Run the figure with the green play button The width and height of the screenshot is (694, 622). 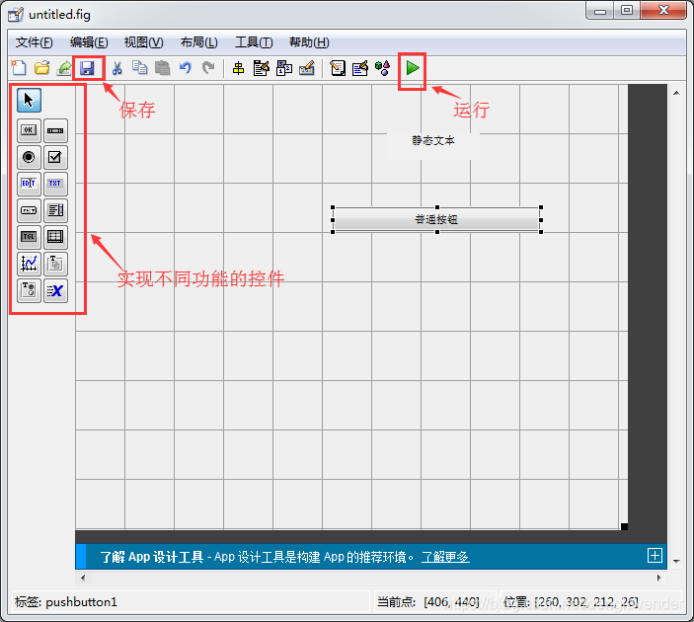413,68
